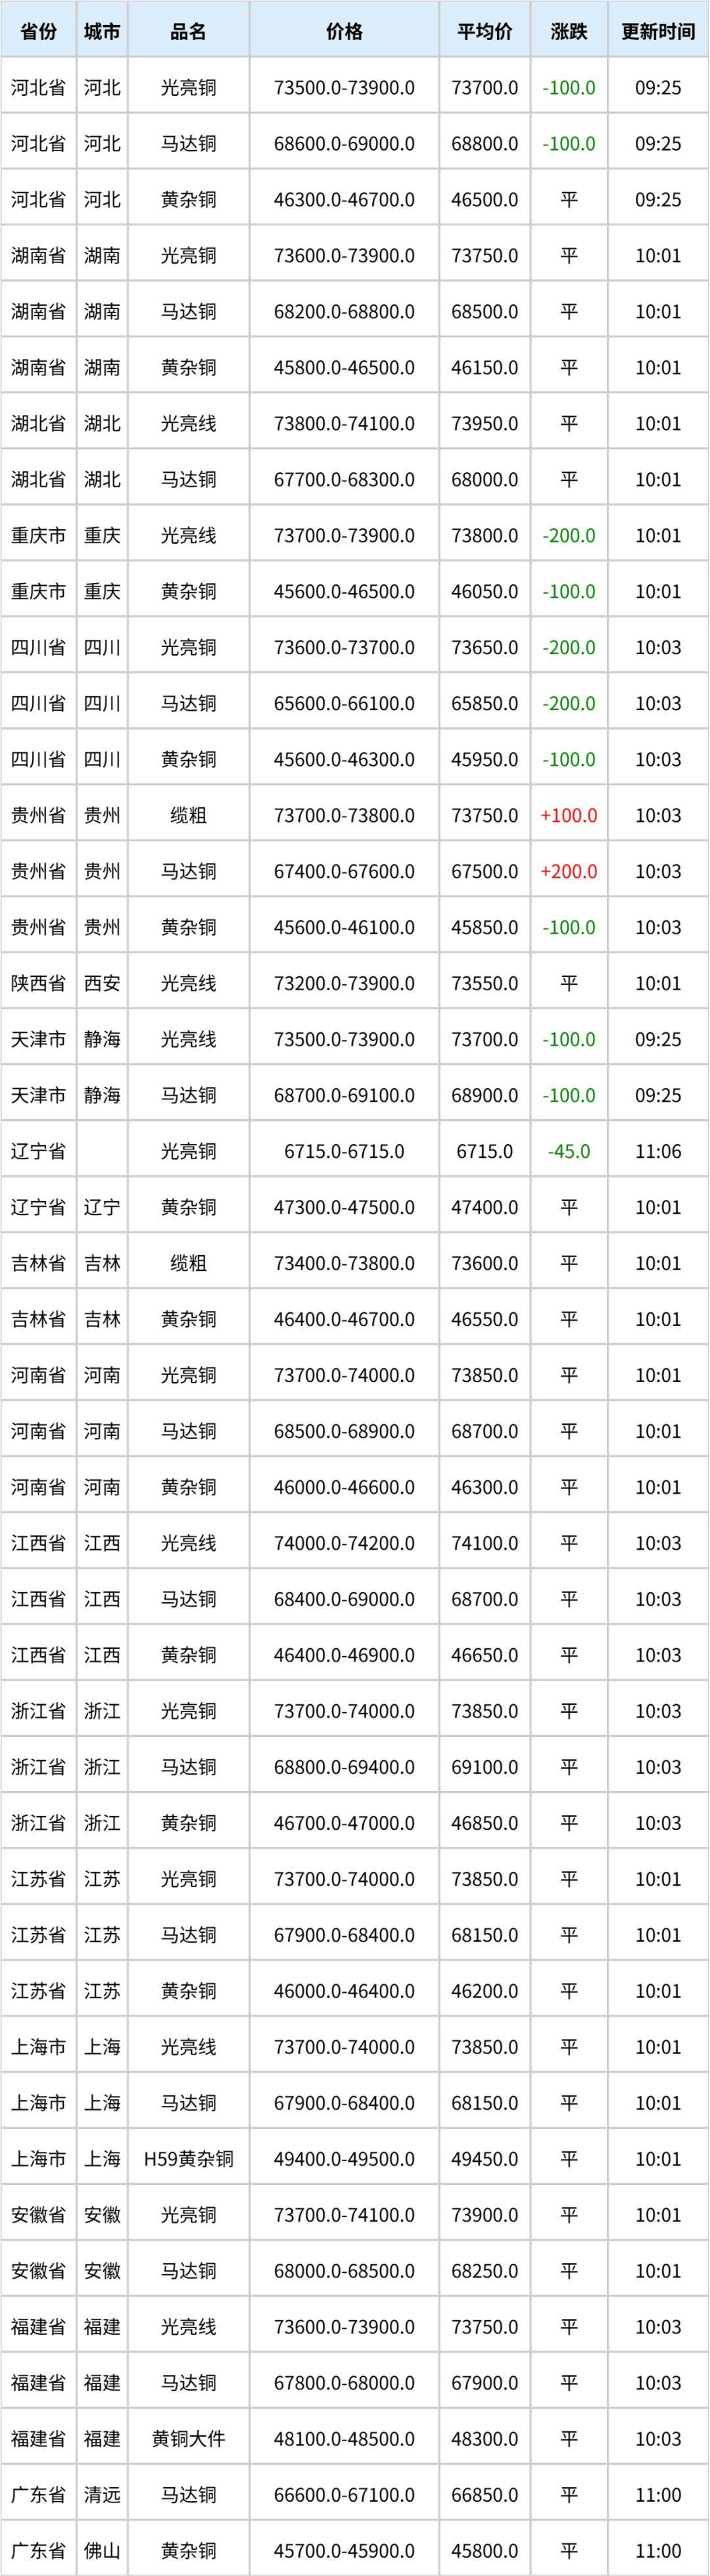
Task: Click price cell 68400.0-69000.0
Action: click(x=344, y=1600)
